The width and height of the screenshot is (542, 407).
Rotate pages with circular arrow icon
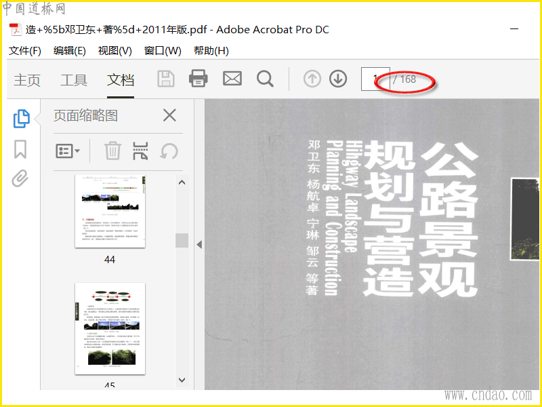(x=169, y=151)
